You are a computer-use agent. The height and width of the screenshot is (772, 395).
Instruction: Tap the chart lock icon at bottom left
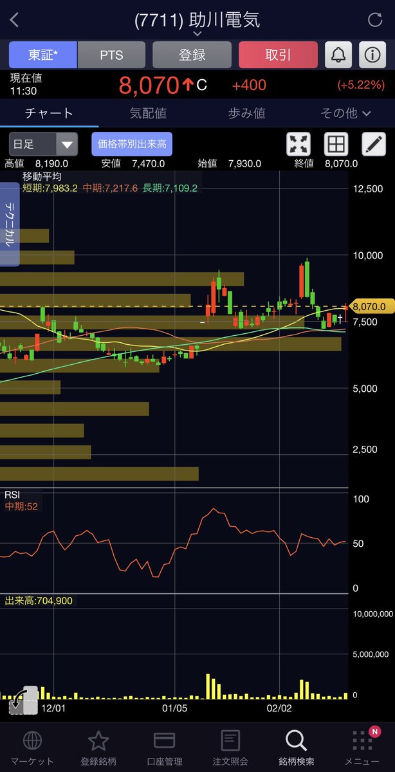click(x=23, y=701)
